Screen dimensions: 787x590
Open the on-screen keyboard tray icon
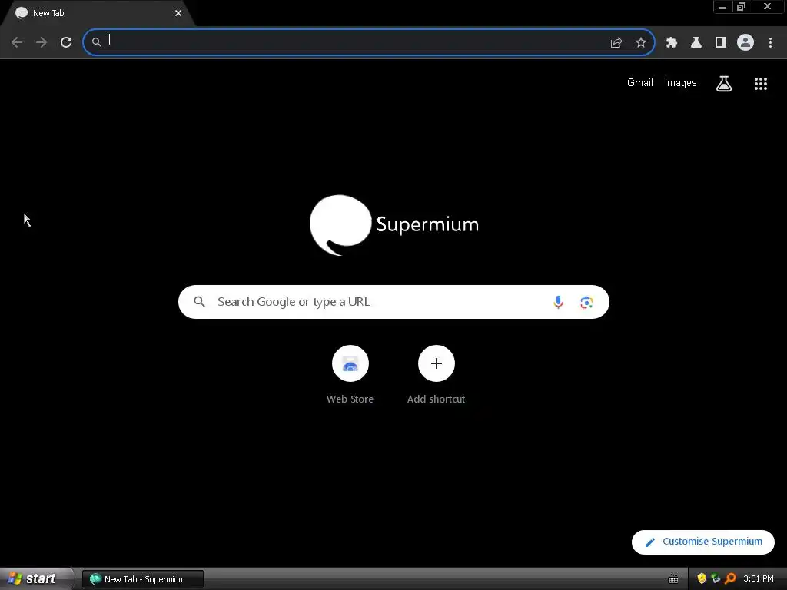tap(673, 579)
